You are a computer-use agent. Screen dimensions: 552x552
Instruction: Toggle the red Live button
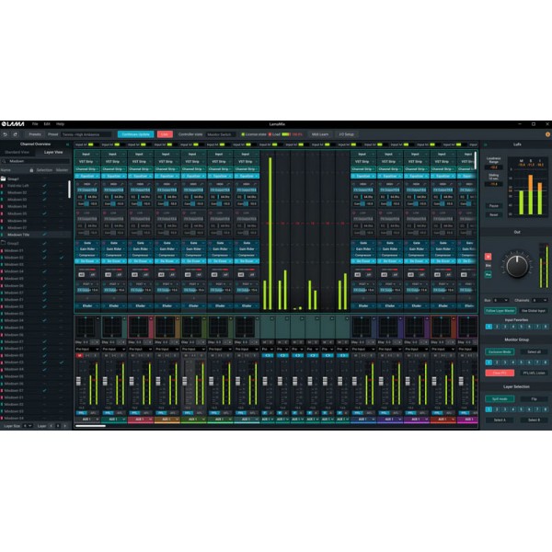pyautogui.click(x=165, y=134)
